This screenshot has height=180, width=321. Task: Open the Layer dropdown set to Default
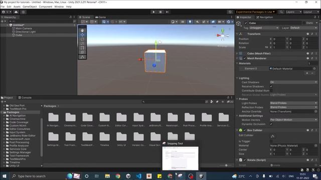[303, 28]
